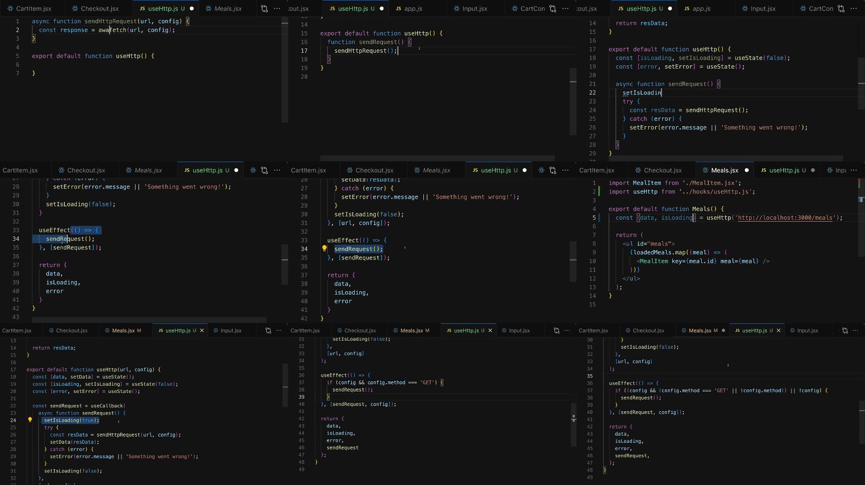The image size is (865, 485).
Task: Open More Actions ellipsis above line 17 sendHttpRequest();
Action: (566, 9)
